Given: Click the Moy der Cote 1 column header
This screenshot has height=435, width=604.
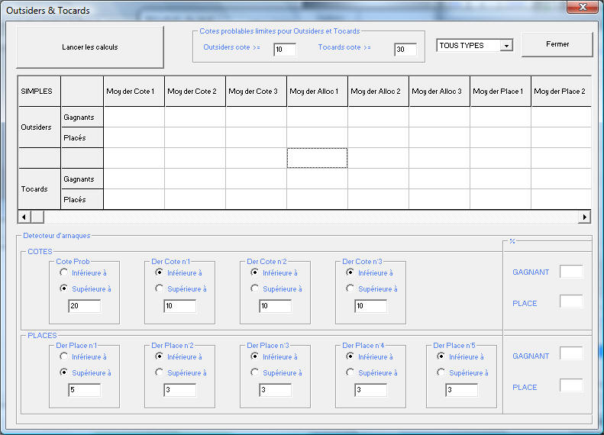Looking at the screenshot, I should pyautogui.click(x=134, y=92).
